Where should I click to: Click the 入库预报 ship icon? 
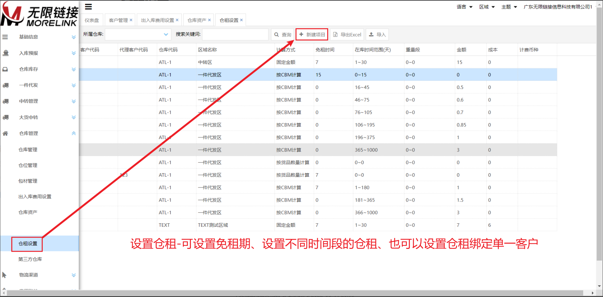point(5,53)
